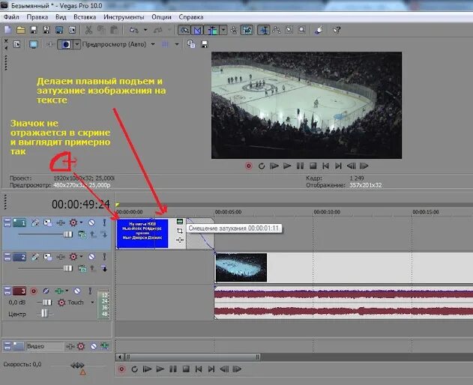This screenshot has height=385, width=473.
Task: Click Play under the preview window
Action: click(287, 166)
